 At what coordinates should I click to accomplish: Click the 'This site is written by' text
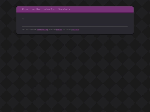[x=29, y=30]
